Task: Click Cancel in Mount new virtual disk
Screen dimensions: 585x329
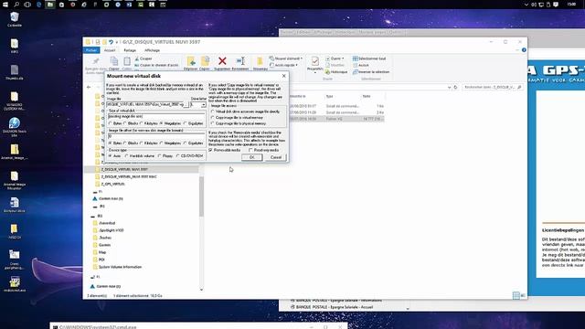Action: tap(276, 157)
